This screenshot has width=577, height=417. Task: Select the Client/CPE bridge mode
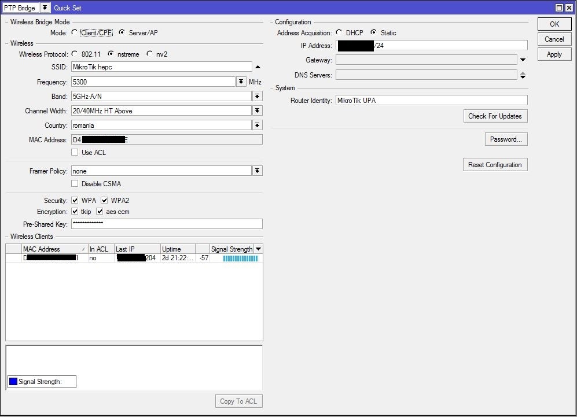coord(74,33)
